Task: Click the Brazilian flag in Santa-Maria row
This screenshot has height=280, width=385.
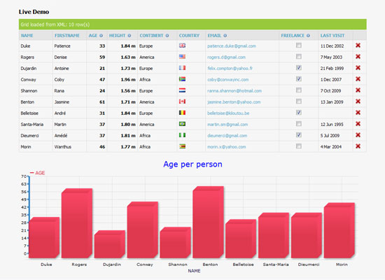Action: pos(182,124)
